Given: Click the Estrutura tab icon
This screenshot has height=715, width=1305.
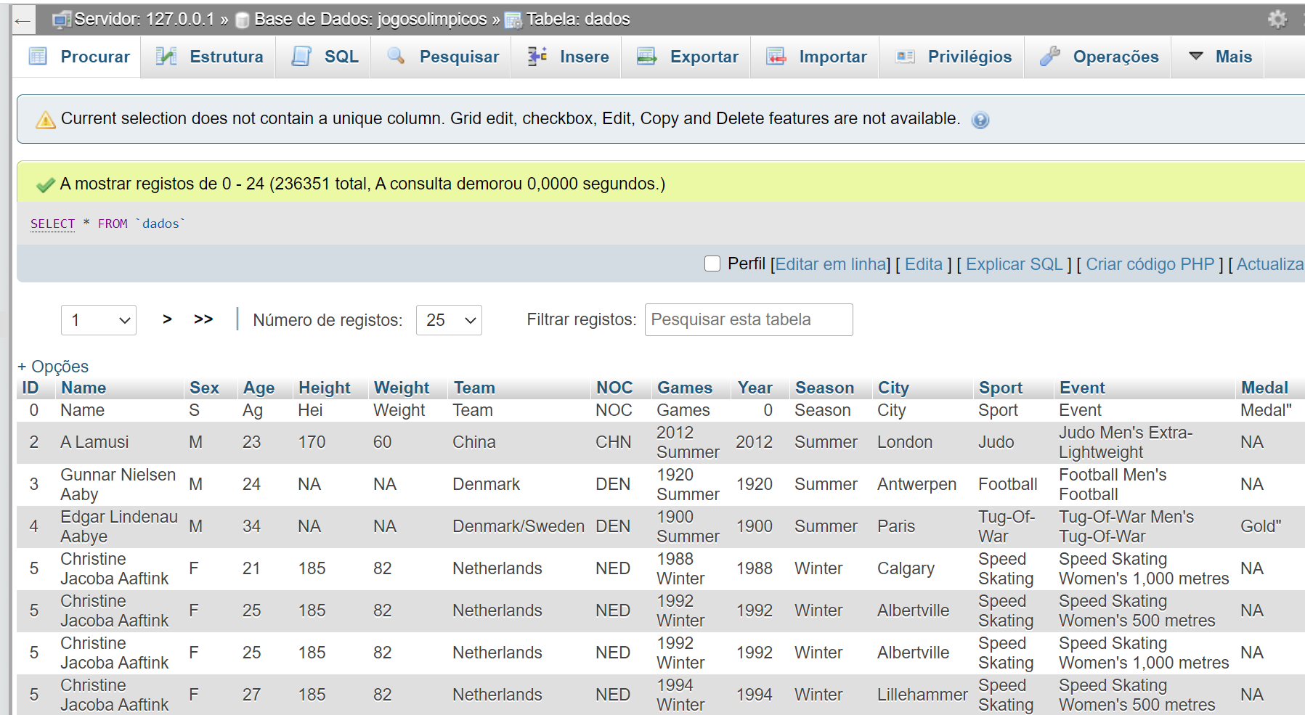Looking at the screenshot, I should click(x=166, y=57).
